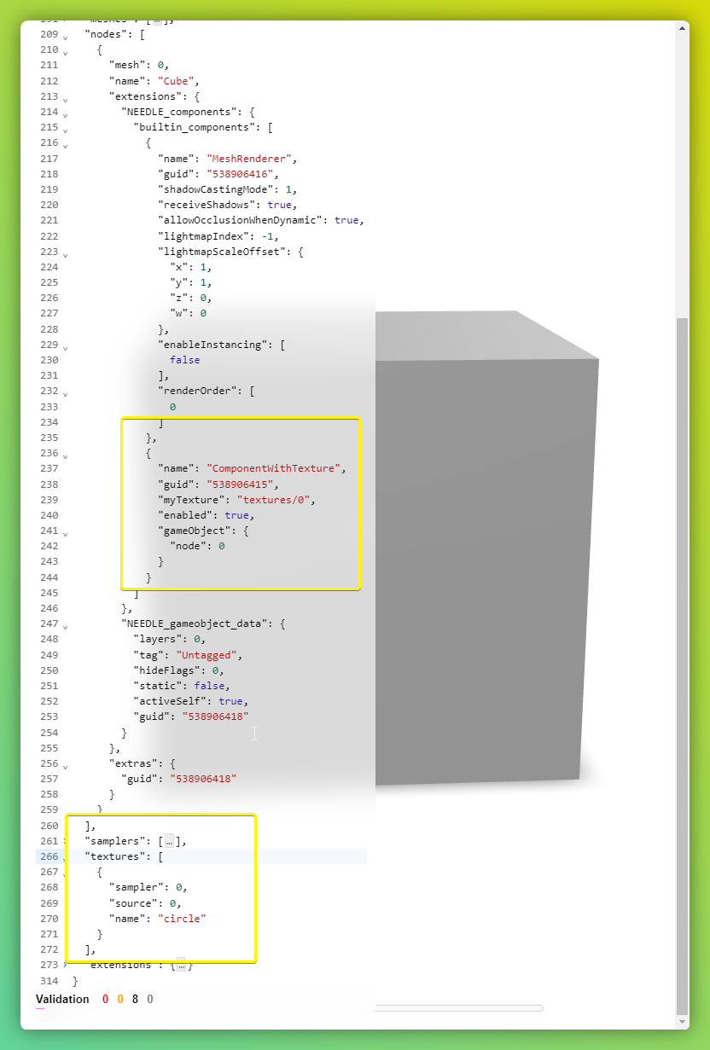Open the info messages count showing 8
This screenshot has width=710, height=1050.
[x=136, y=999]
